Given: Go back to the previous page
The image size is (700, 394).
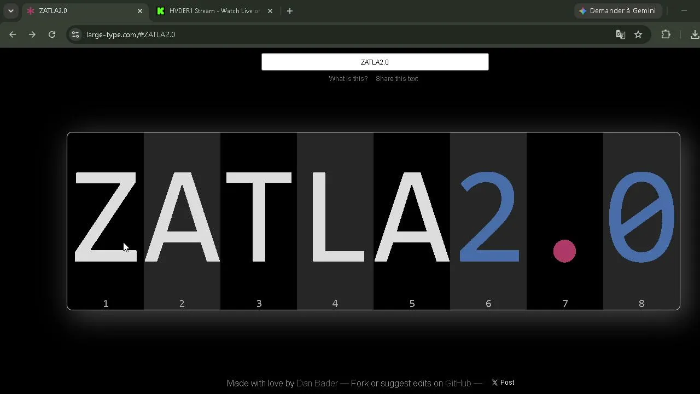Looking at the screenshot, I should click(x=13, y=34).
